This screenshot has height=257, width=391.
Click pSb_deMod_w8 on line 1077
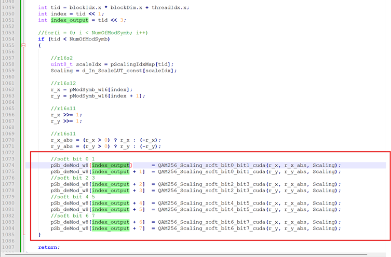70,184
